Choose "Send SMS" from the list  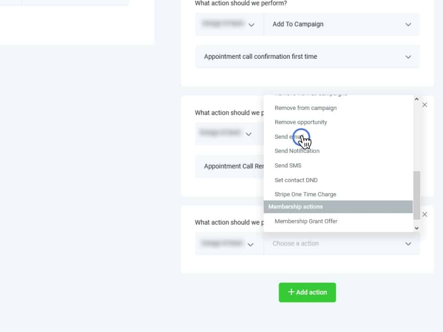pos(288,166)
